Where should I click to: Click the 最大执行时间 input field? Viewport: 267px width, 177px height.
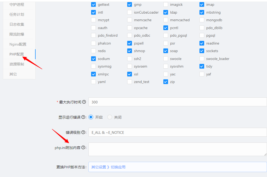(x=177, y=102)
